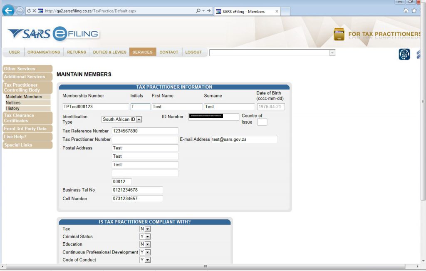The width and height of the screenshot is (426, 271).
Task: Click the Help You eFile icon
Action: [x=404, y=54]
